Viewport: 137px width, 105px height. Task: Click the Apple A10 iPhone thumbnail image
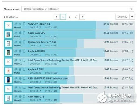8,53
